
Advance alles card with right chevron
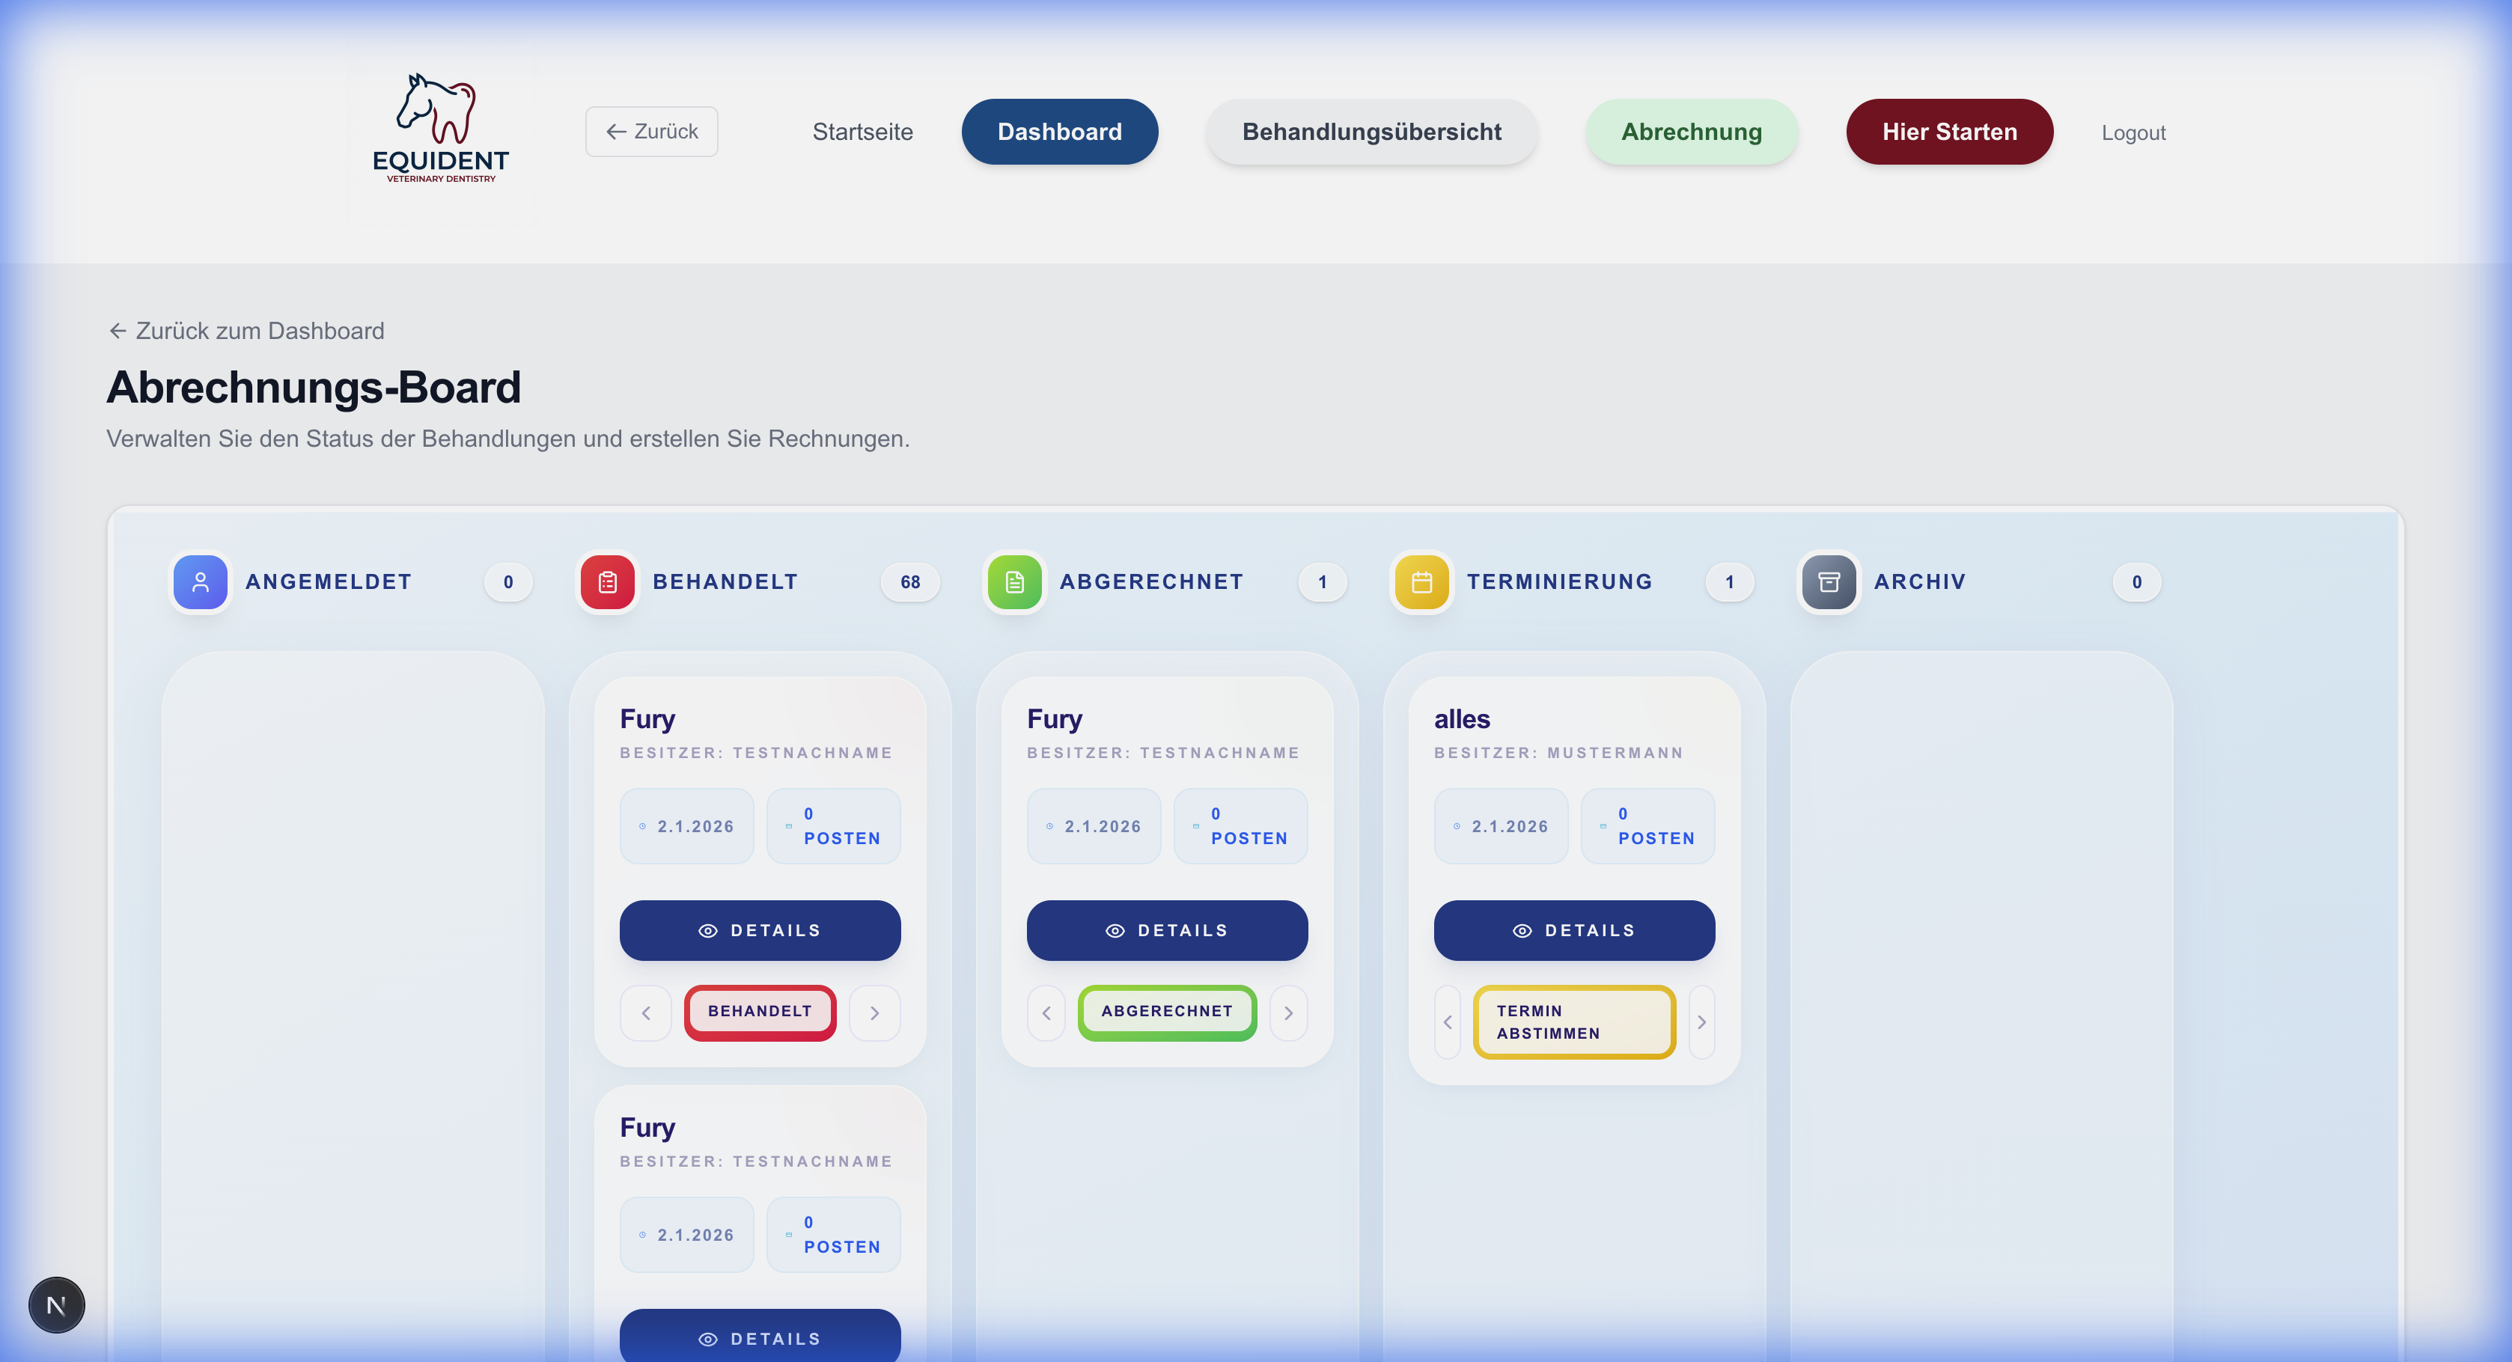click(x=1701, y=1021)
